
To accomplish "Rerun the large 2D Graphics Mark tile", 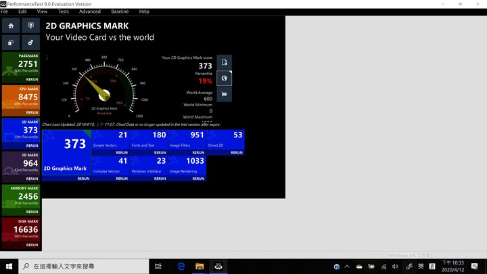I will (84, 179).
